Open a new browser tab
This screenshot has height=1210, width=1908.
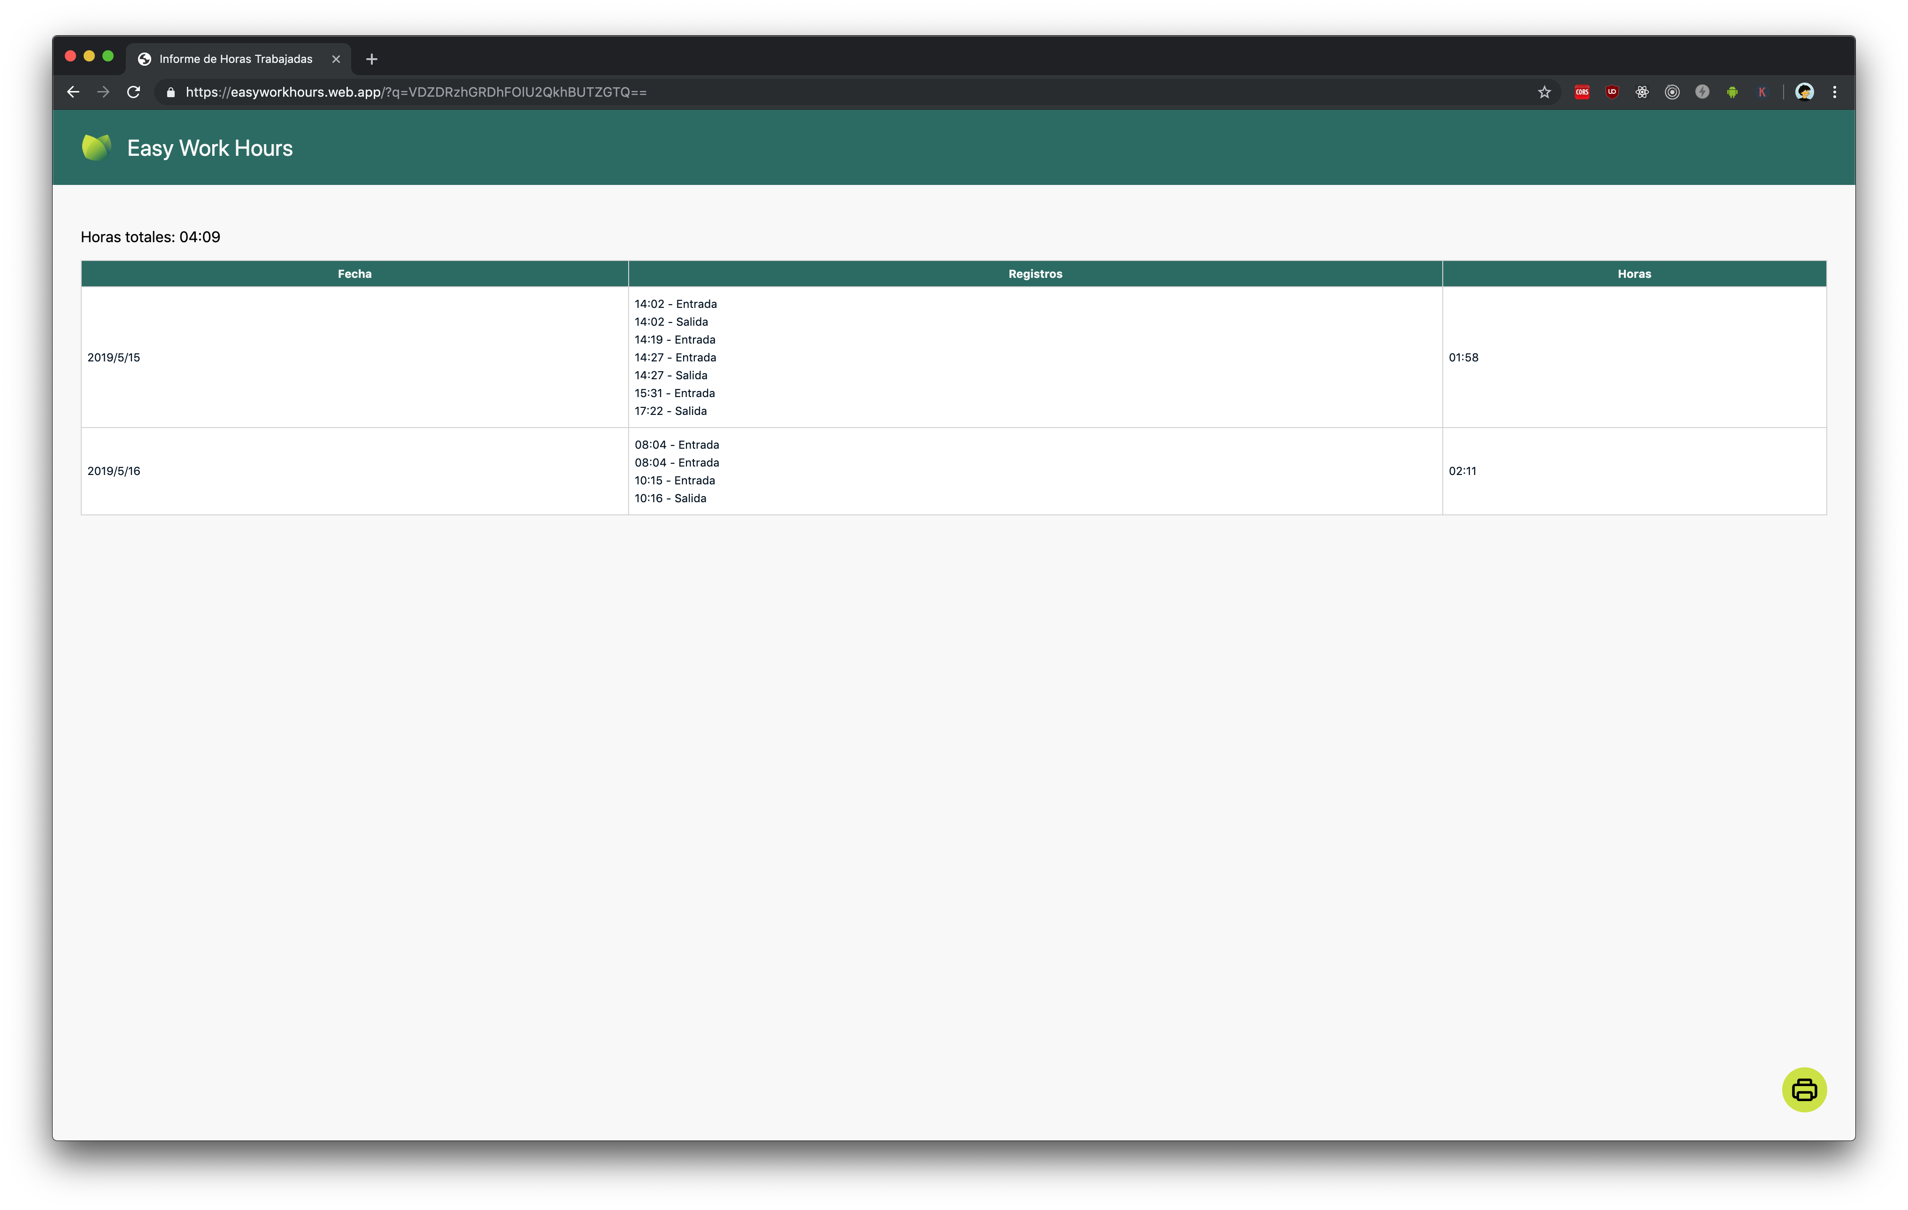(x=372, y=59)
